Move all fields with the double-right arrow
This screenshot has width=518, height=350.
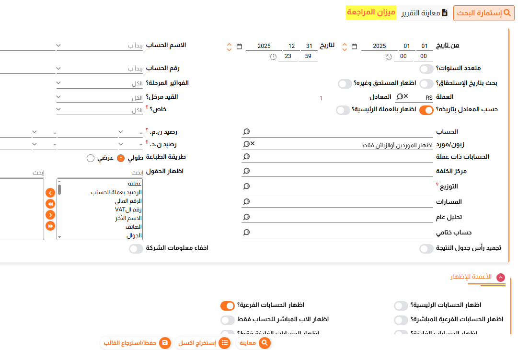coord(50,226)
